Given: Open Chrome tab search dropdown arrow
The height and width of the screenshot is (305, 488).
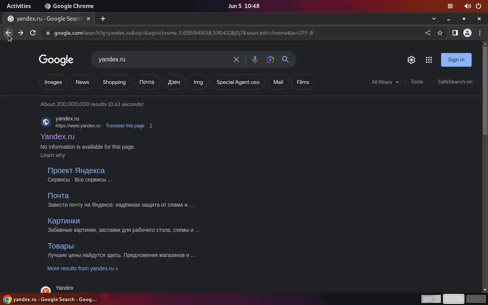Looking at the screenshot, I should (434, 19).
